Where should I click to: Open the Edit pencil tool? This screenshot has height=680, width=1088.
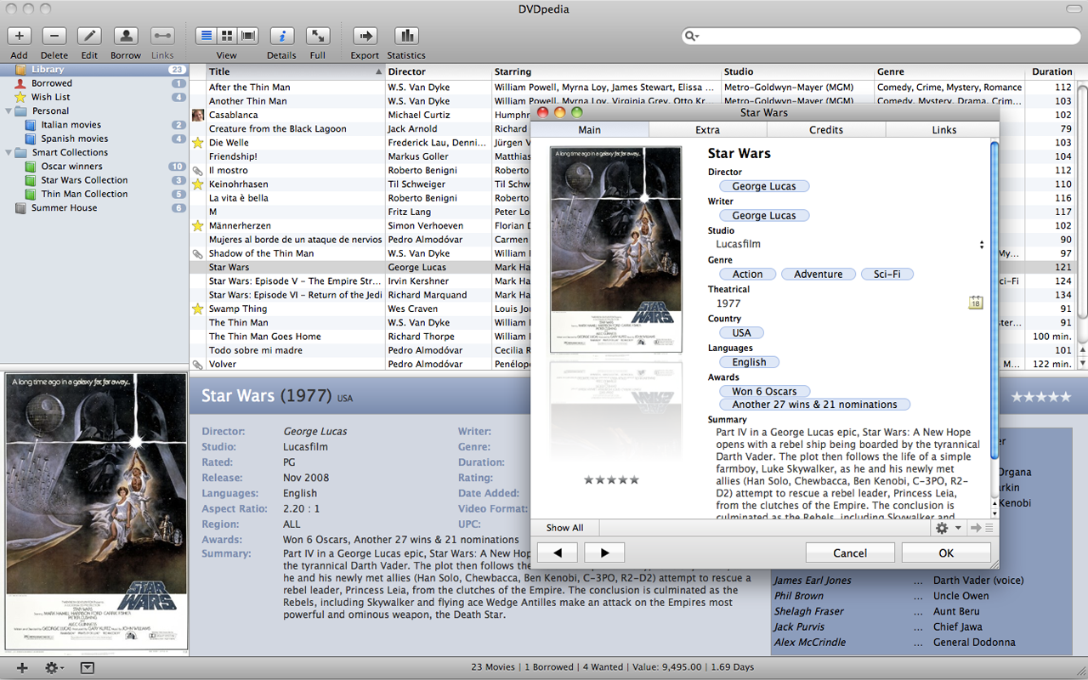coord(89,36)
